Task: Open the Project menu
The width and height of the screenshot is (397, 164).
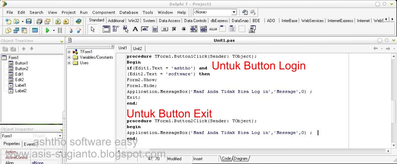Action: [69, 12]
